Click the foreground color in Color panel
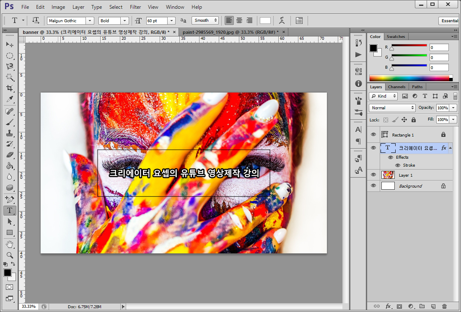 pos(373,48)
